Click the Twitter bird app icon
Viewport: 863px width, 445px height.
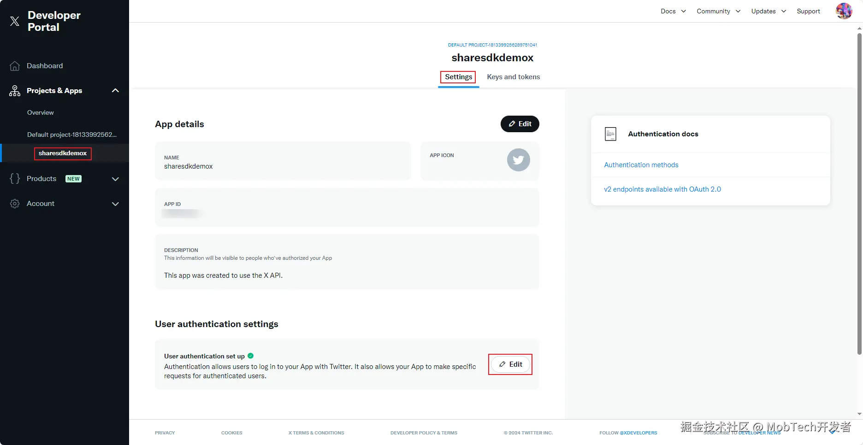tap(519, 160)
